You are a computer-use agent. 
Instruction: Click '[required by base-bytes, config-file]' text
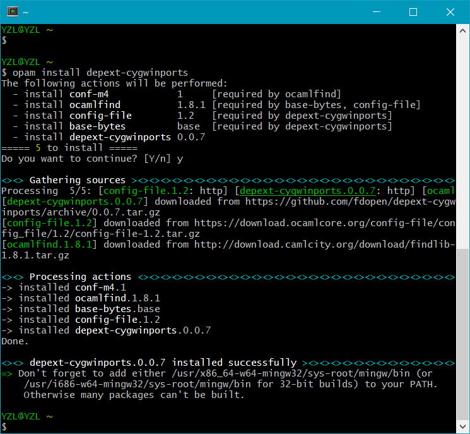tap(316, 105)
